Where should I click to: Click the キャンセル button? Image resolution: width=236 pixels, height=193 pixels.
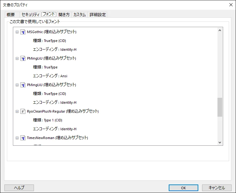tap(217, 188)
